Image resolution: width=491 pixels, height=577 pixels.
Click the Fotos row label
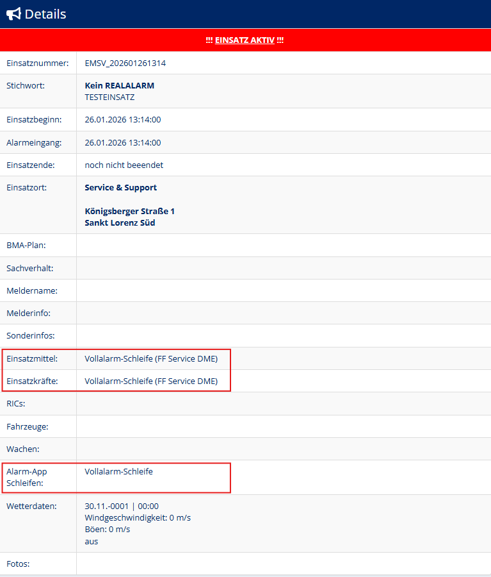coord(18,564)
